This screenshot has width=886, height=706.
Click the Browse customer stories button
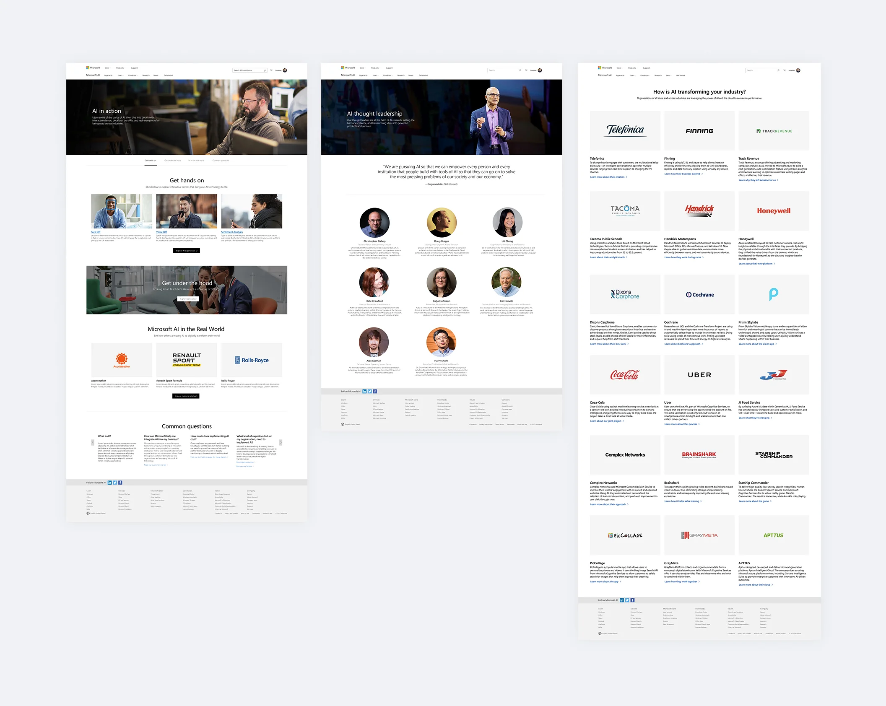[186, 396]
